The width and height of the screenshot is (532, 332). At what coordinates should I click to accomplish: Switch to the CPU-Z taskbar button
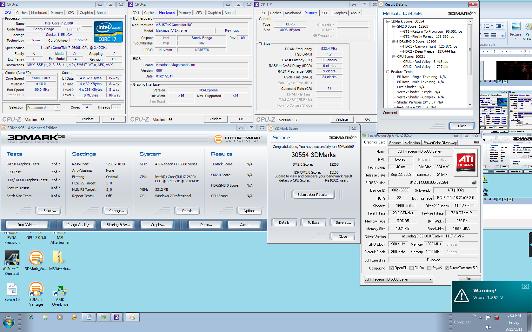(x=117, y=317)
